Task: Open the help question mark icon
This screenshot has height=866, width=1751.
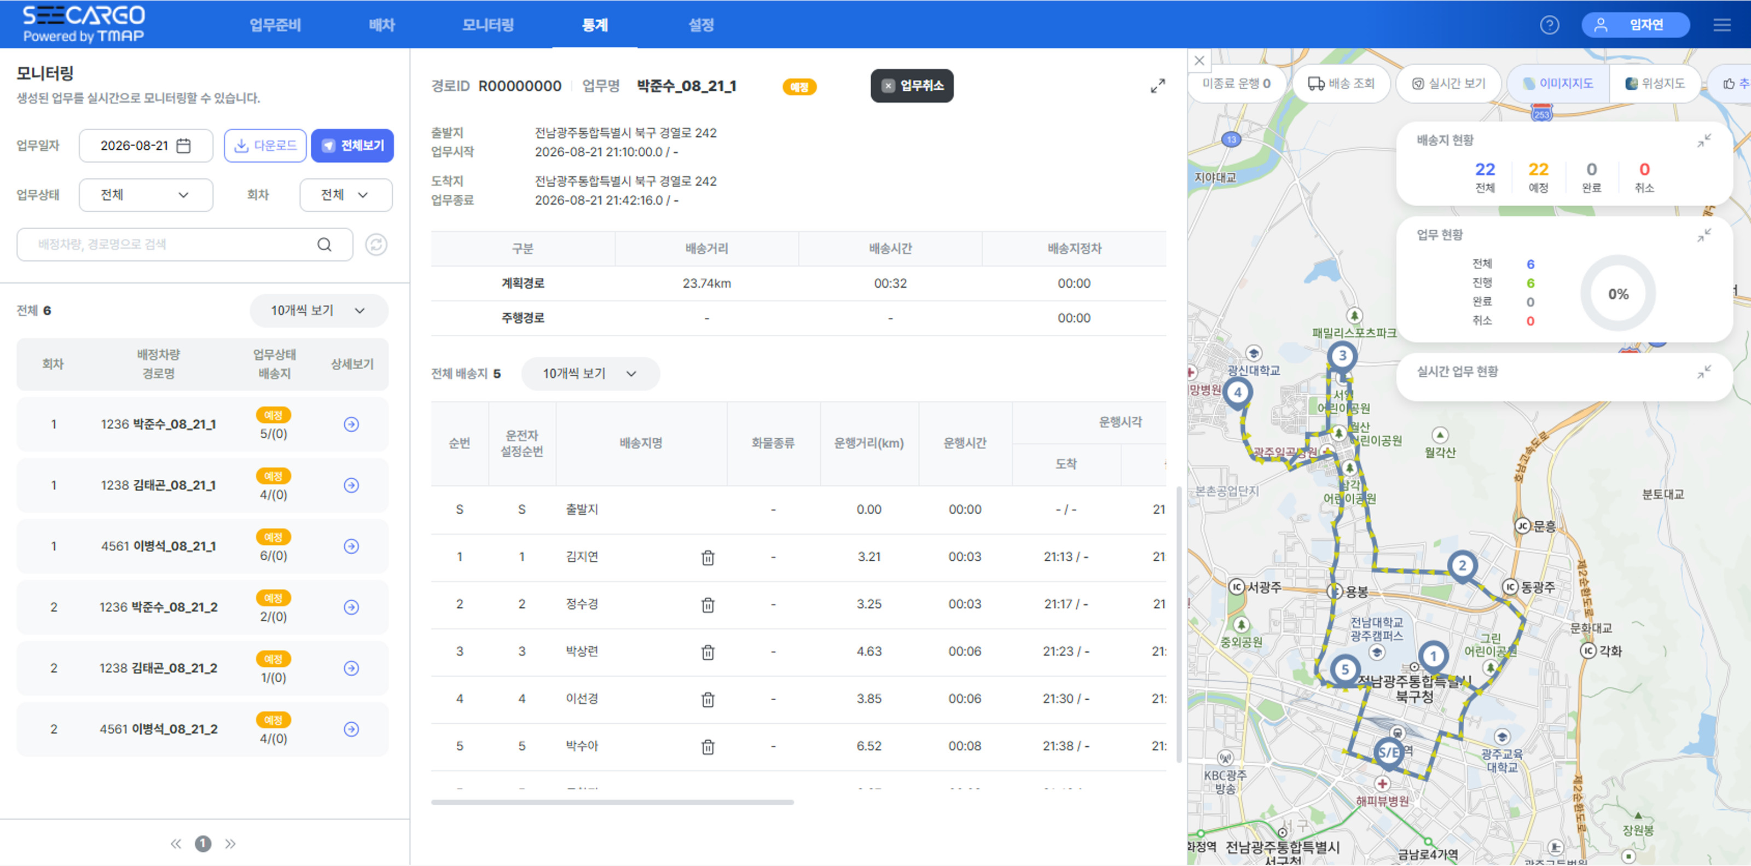Action: click(x=1549, y=25)
